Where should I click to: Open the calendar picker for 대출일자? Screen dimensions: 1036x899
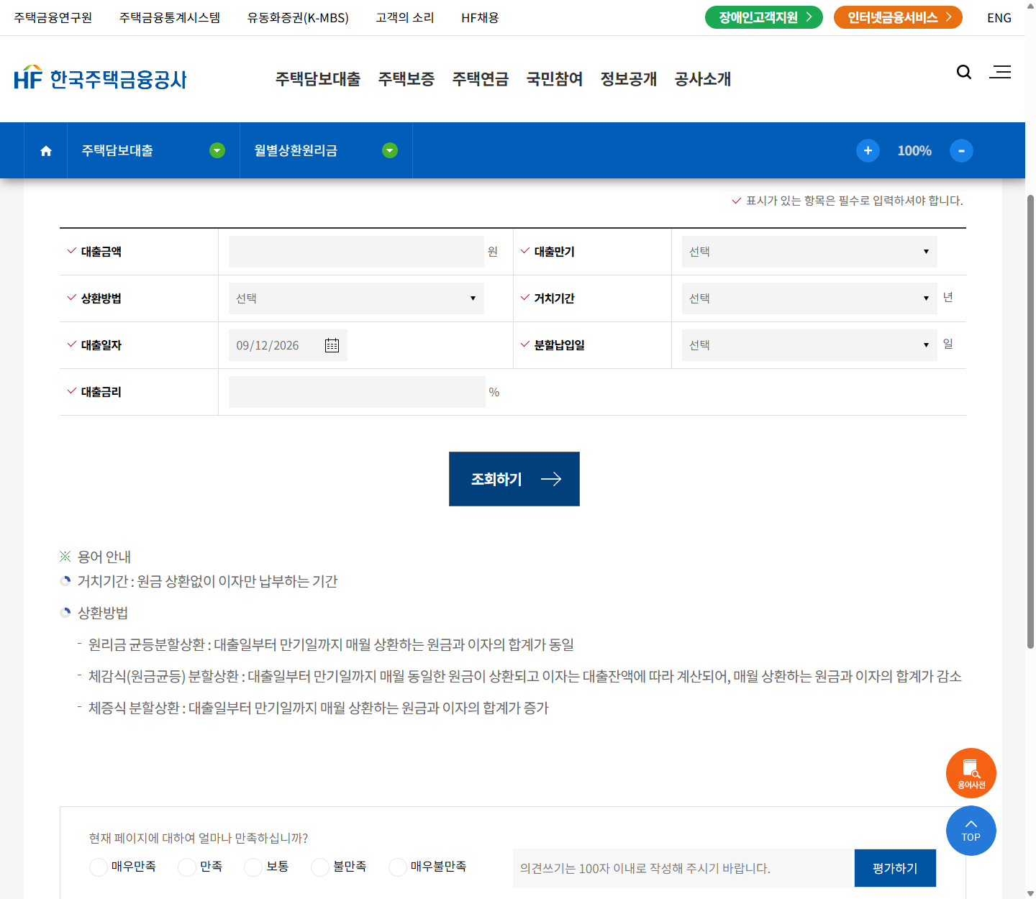[x=332, y=345]
